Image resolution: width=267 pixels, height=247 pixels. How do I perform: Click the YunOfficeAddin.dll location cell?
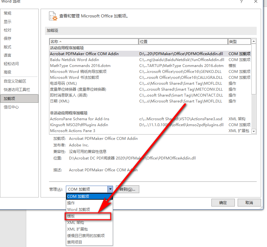[182, 59]
